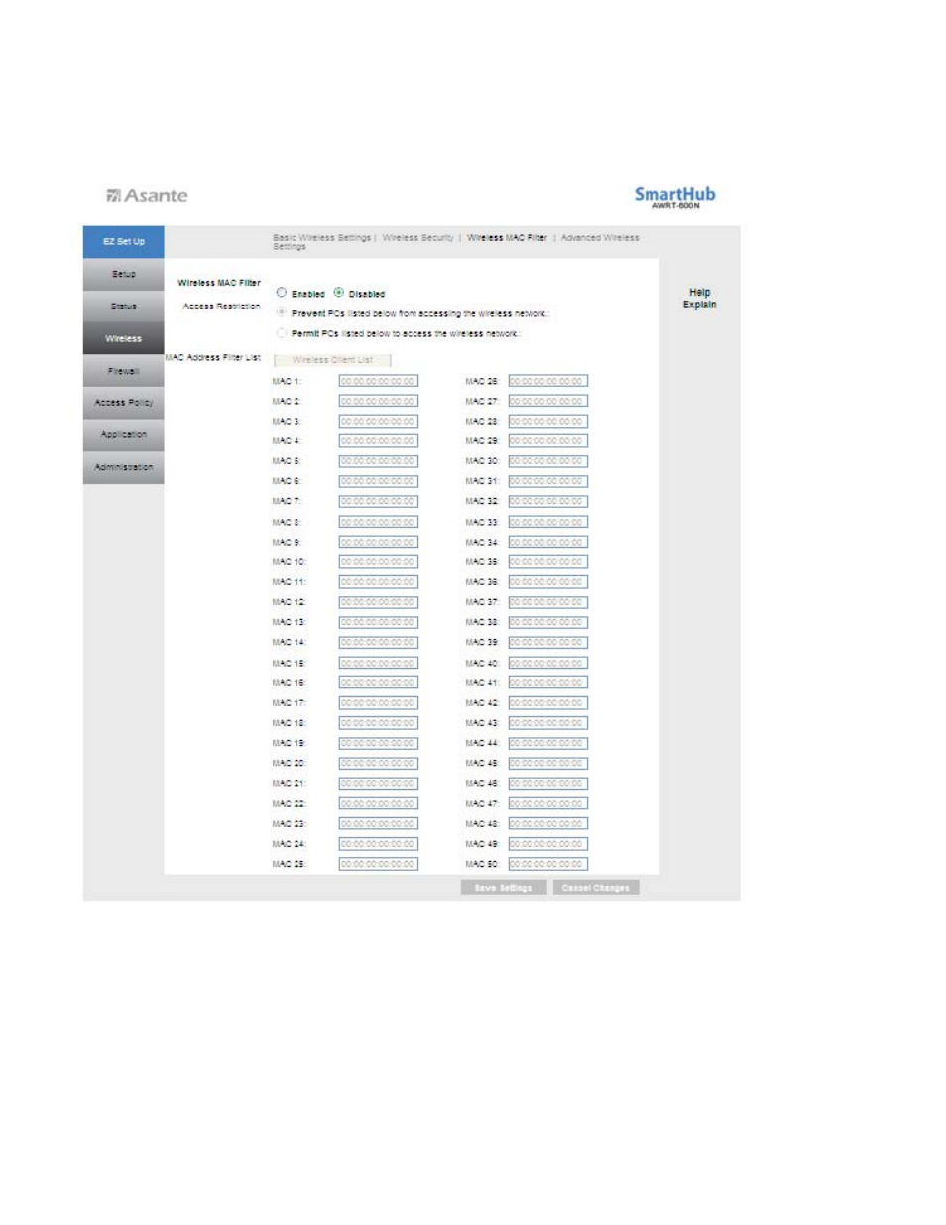Open the Firewall section
Screen dimensions: 946x1225
[x=123, y=371]
